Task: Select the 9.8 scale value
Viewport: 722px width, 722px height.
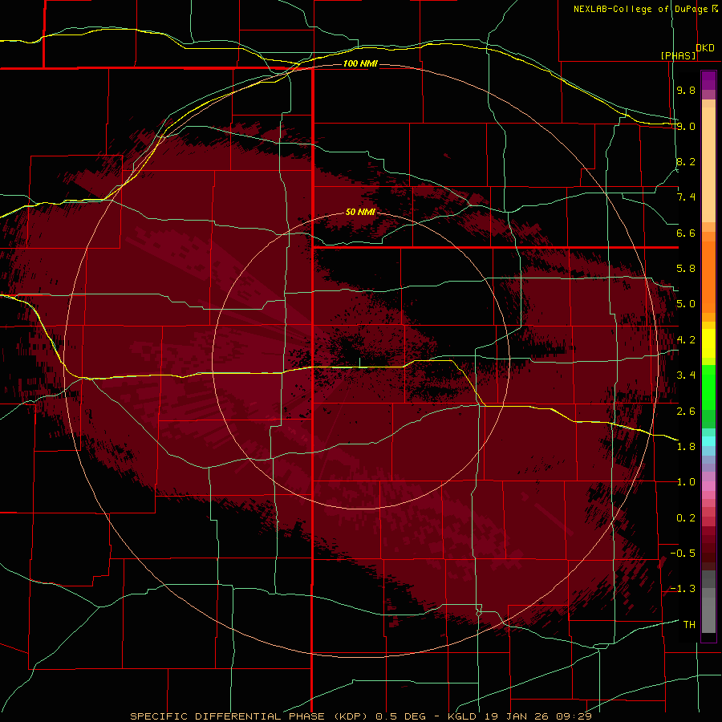Action: [x=686, y=90]
